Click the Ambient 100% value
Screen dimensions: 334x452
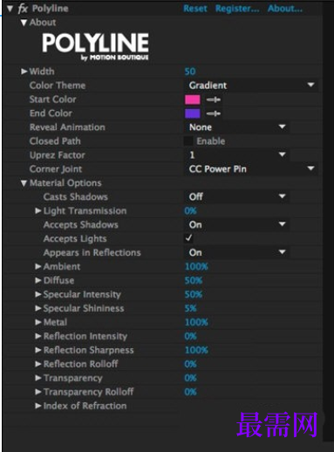point(196,266)
